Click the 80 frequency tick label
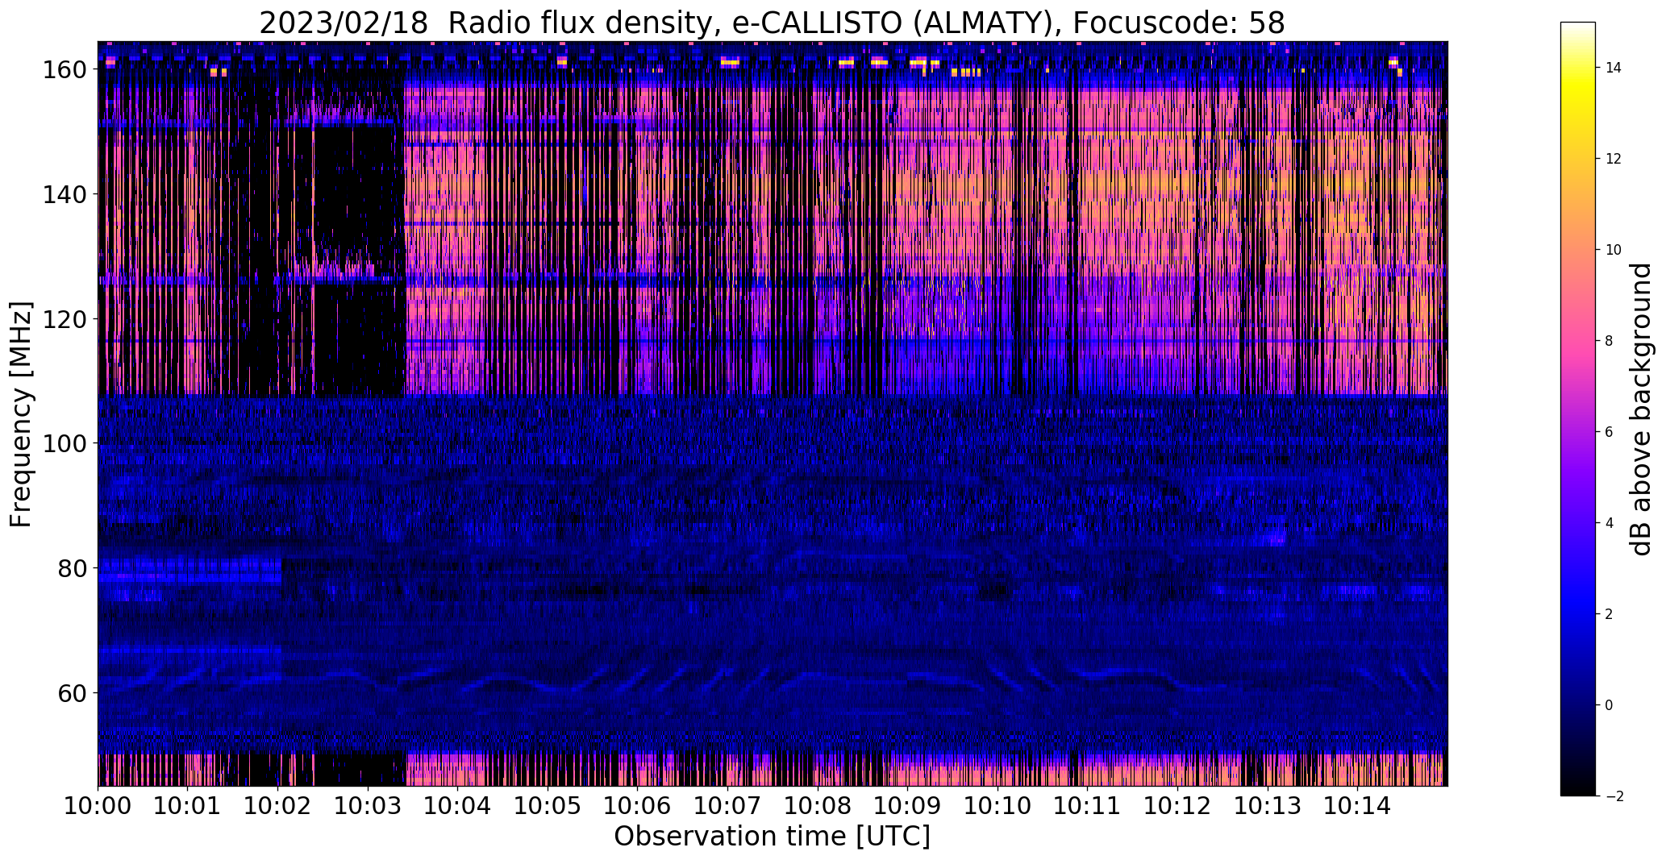 (x=71, y=568)
